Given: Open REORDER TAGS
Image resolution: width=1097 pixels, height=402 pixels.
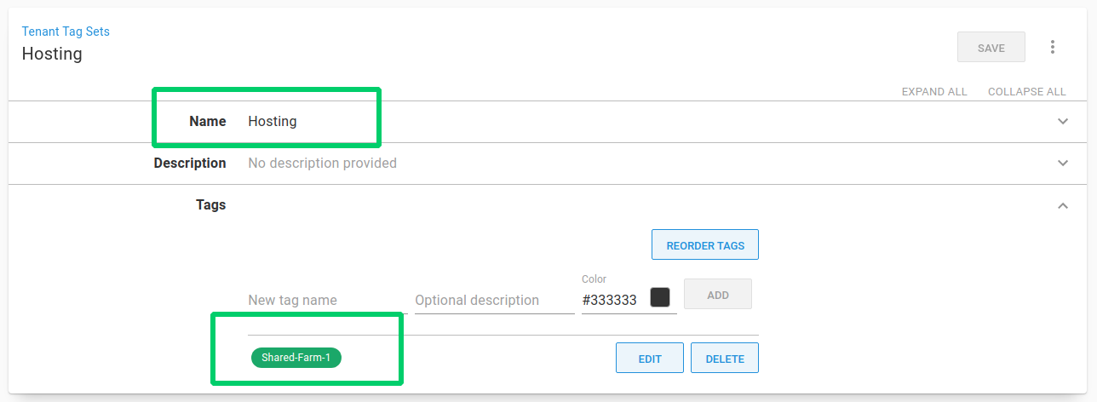Looking at the screenshot, I should click(705, 245).
